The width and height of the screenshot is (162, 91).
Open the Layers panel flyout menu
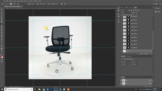[153, 7]
